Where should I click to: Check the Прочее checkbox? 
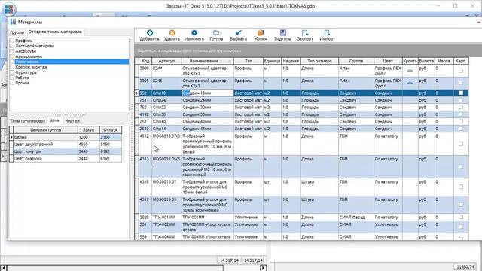click(x=12, y=83)
